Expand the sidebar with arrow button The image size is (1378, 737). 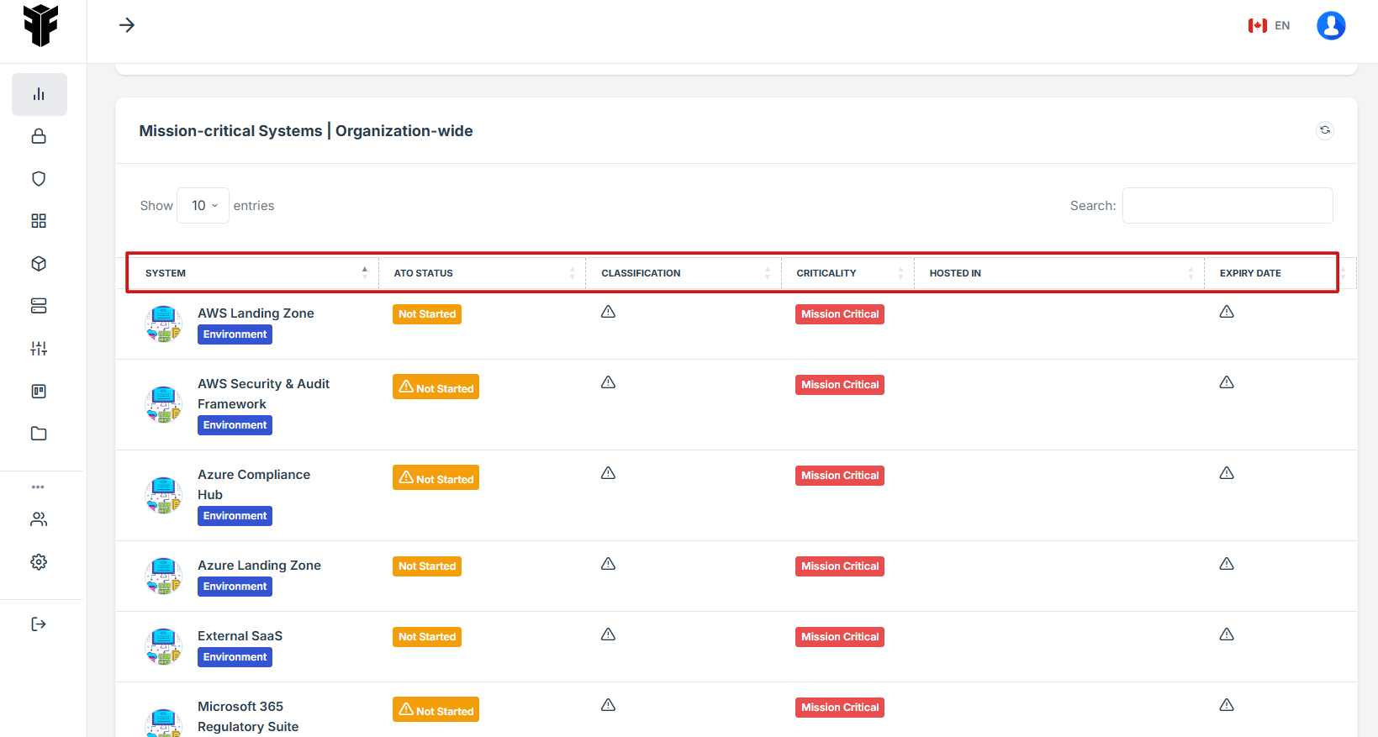[127, 25]
